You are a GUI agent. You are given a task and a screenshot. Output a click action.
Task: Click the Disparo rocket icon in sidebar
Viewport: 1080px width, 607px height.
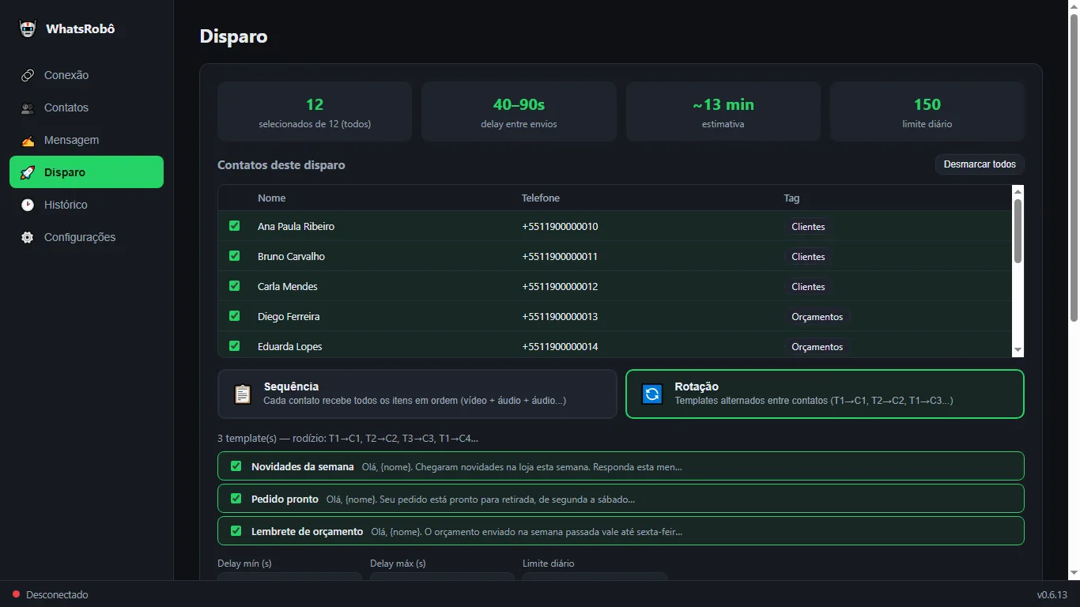(28, 173)
